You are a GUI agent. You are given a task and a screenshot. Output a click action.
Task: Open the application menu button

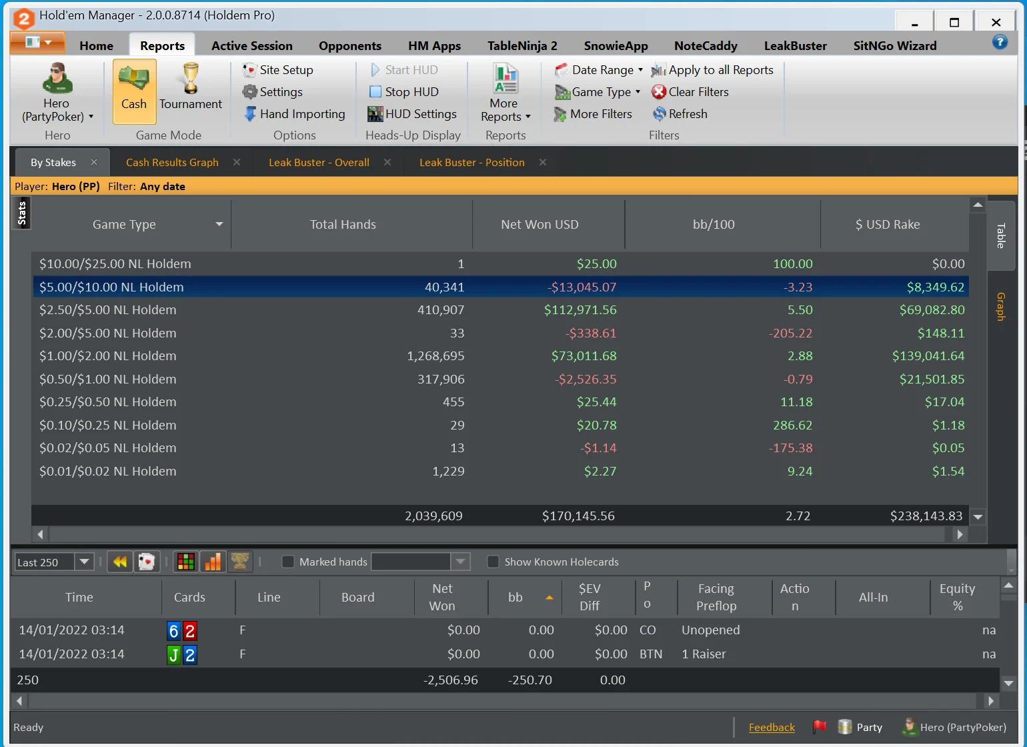tap(37, 42)
